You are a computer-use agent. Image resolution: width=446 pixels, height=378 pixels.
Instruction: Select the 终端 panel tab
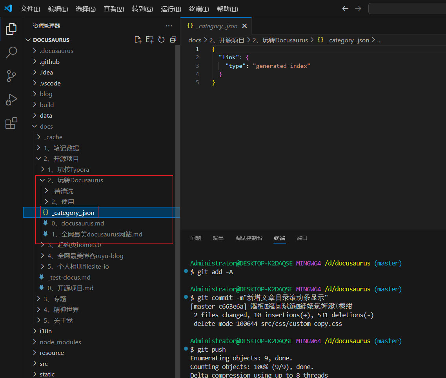(280, 238)
